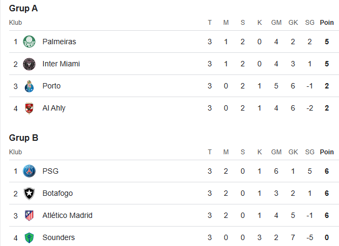Image resolution: width=339 pixels, height=246 pixels.
Task: Click the Grup B heading
Action: [x=24, y=138]
